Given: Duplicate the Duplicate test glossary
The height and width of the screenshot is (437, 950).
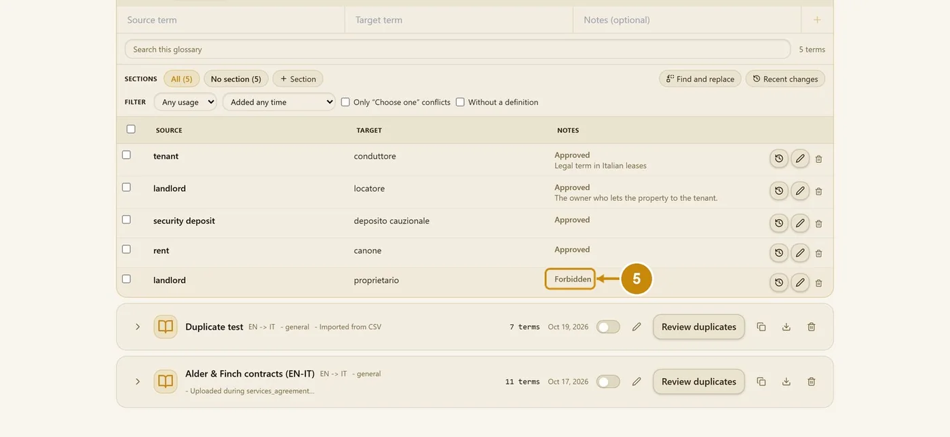Looking at the screenshot, I should 761,327.
